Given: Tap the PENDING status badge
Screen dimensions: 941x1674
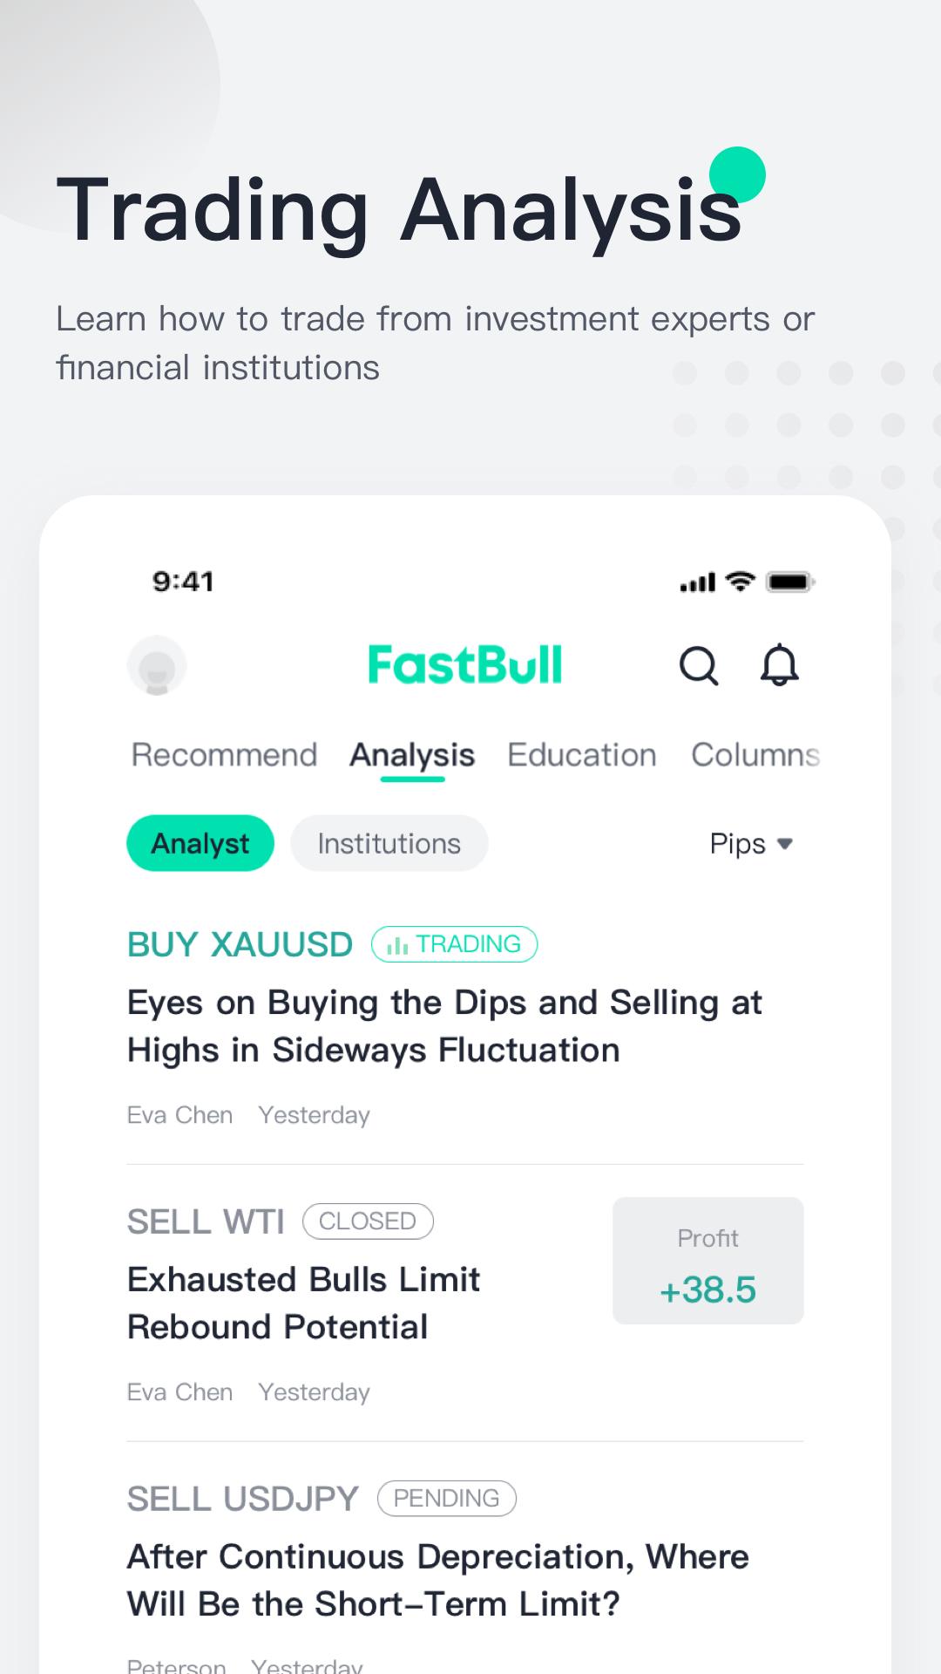Looking at the screenshot, I should pyautogui.click(x=446, y=1499).
